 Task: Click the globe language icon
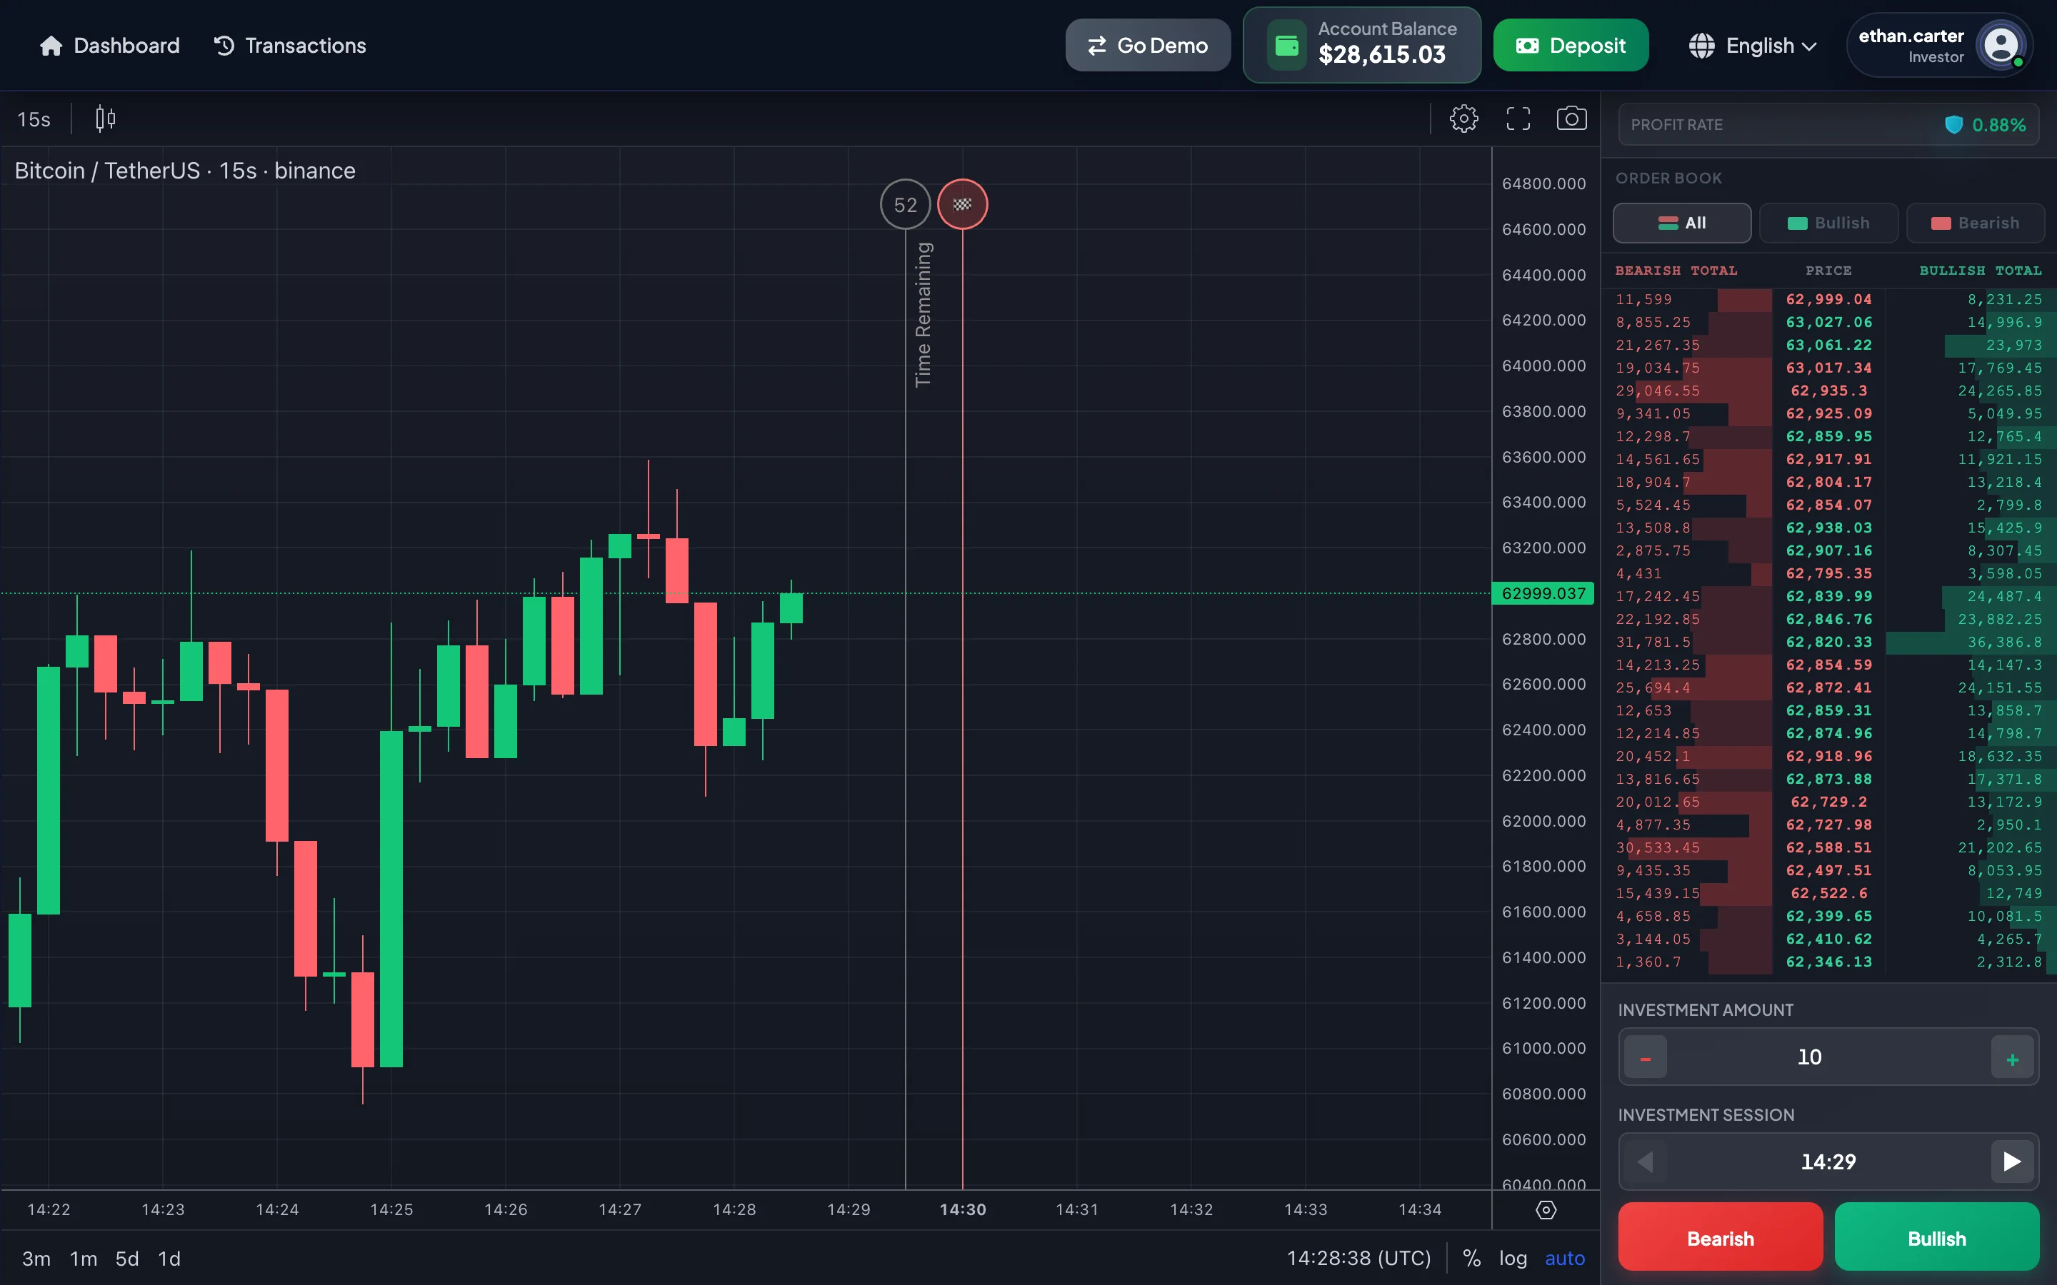pos(1702,46)
